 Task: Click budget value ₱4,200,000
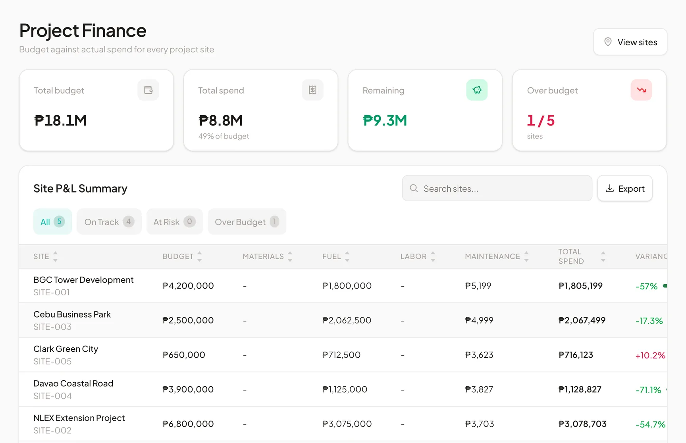pos(188,286)
